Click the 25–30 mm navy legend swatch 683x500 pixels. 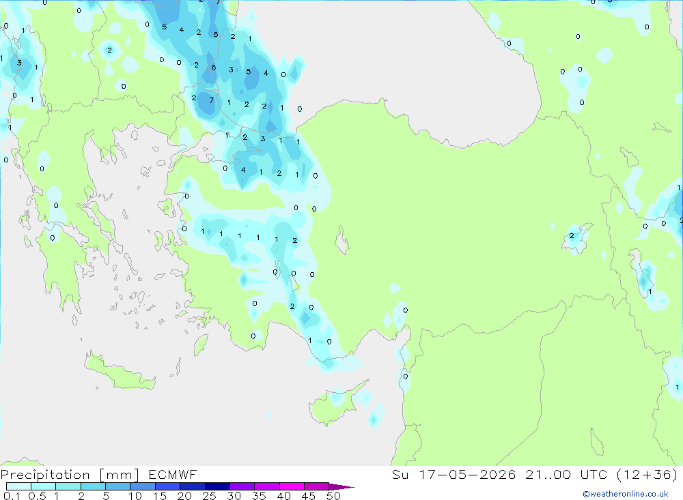[x=217, y=486]
